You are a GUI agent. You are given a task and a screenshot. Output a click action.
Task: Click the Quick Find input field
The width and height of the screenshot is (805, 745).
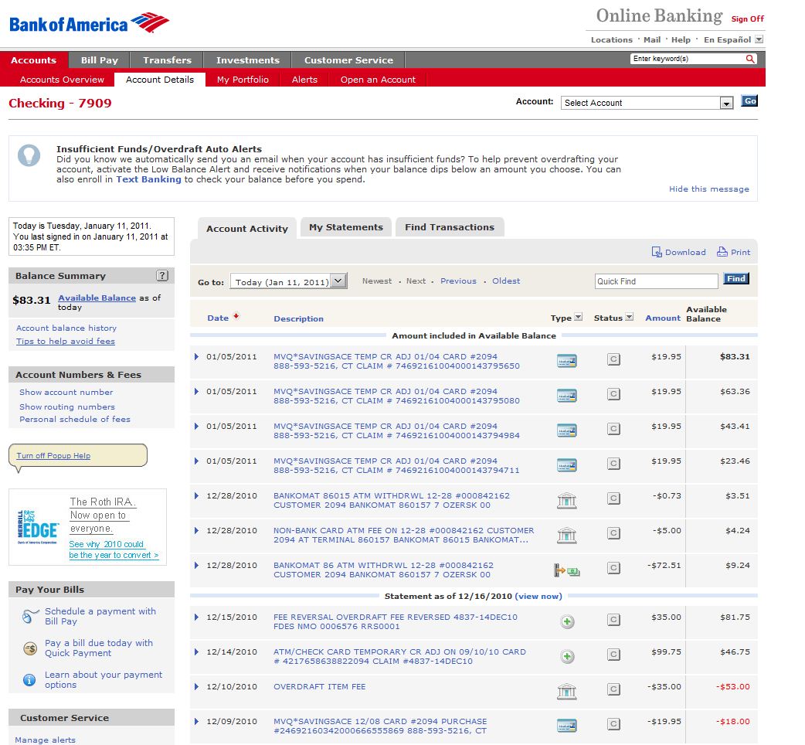point(656,281)
